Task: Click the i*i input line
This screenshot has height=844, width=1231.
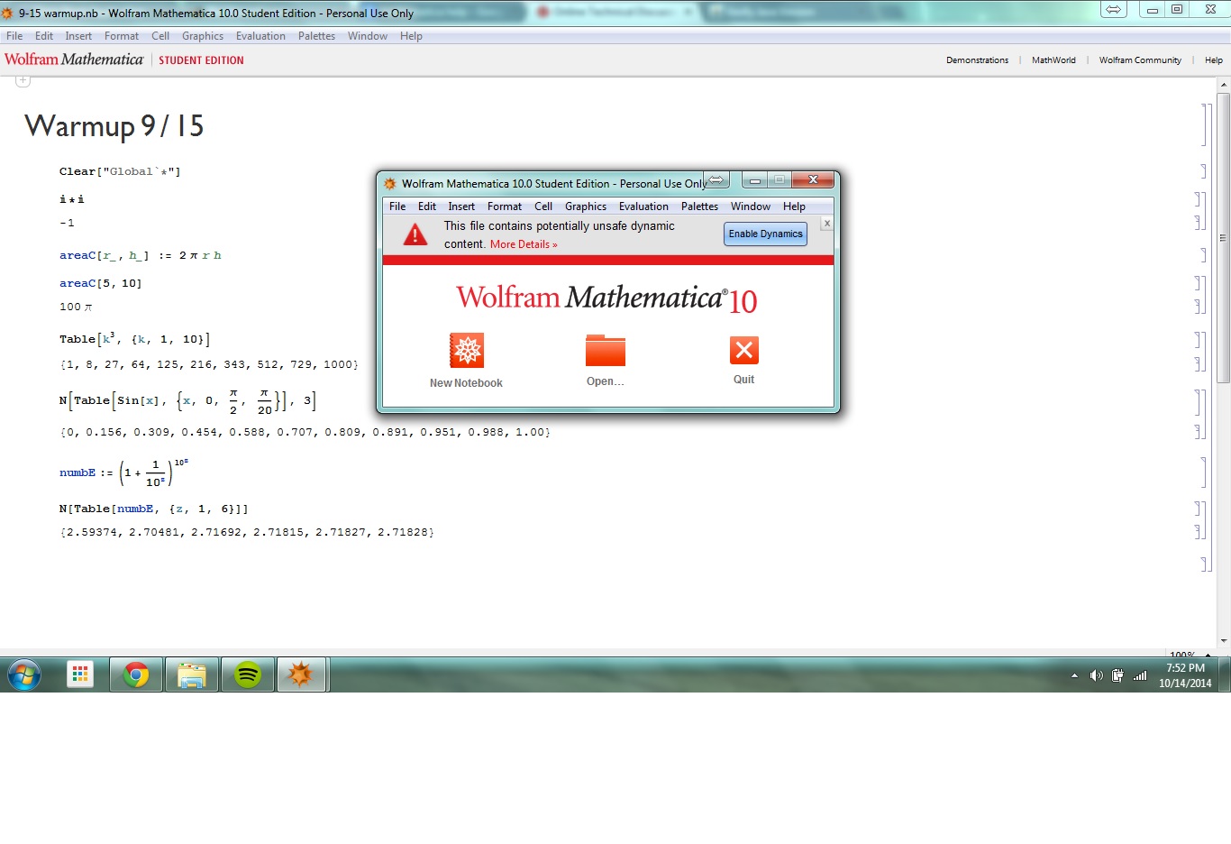Action: coord(72,199)
